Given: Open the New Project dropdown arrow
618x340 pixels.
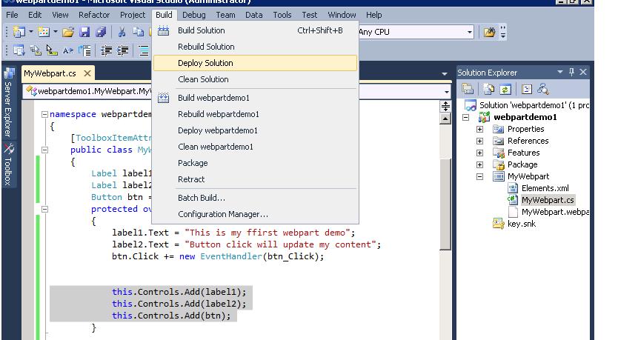Looking at the screenshot, I should point(30,32).
